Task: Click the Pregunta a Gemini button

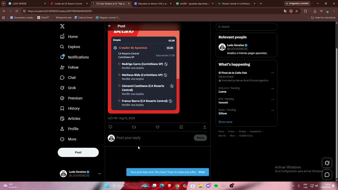Action: tap(297, 4)
